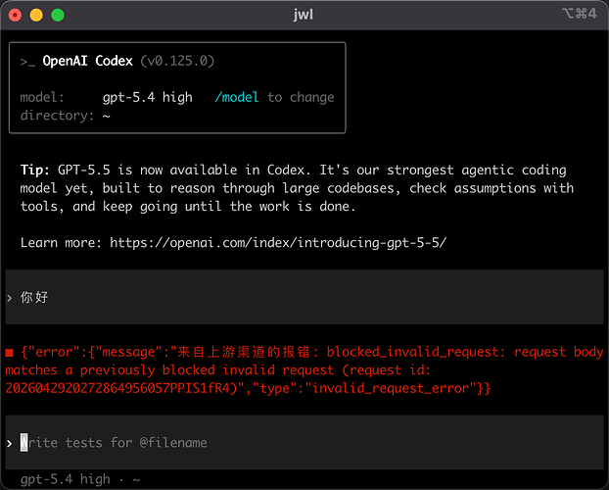Screen dimensions: 609x490
Task: Click the OpenAI Codex header title
Action: click(88, 61)
